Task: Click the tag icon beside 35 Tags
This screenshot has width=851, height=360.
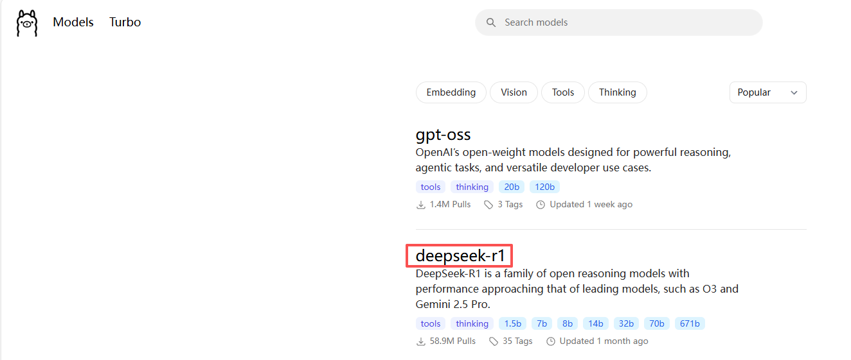Action: [494, 341]
